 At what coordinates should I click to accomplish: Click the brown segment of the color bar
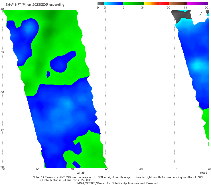178,3
